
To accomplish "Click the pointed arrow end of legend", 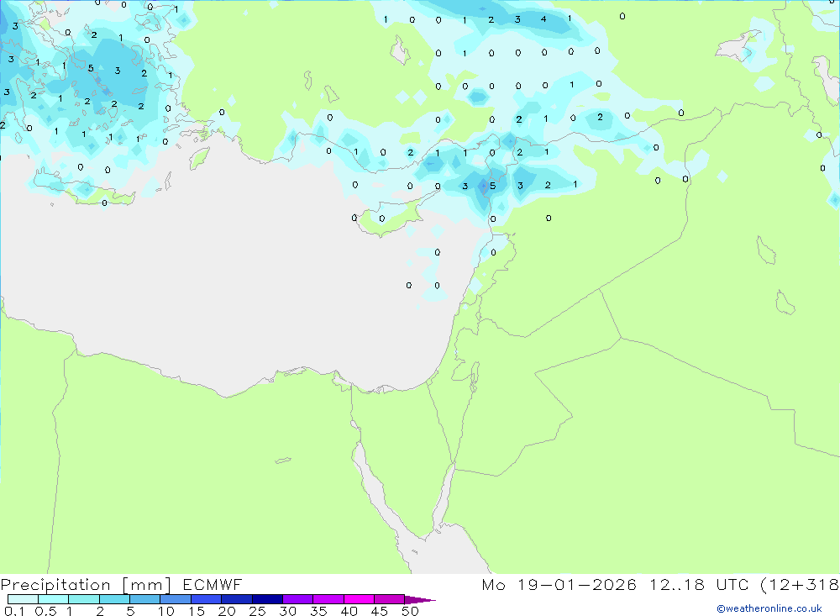I will click(421, 600).
